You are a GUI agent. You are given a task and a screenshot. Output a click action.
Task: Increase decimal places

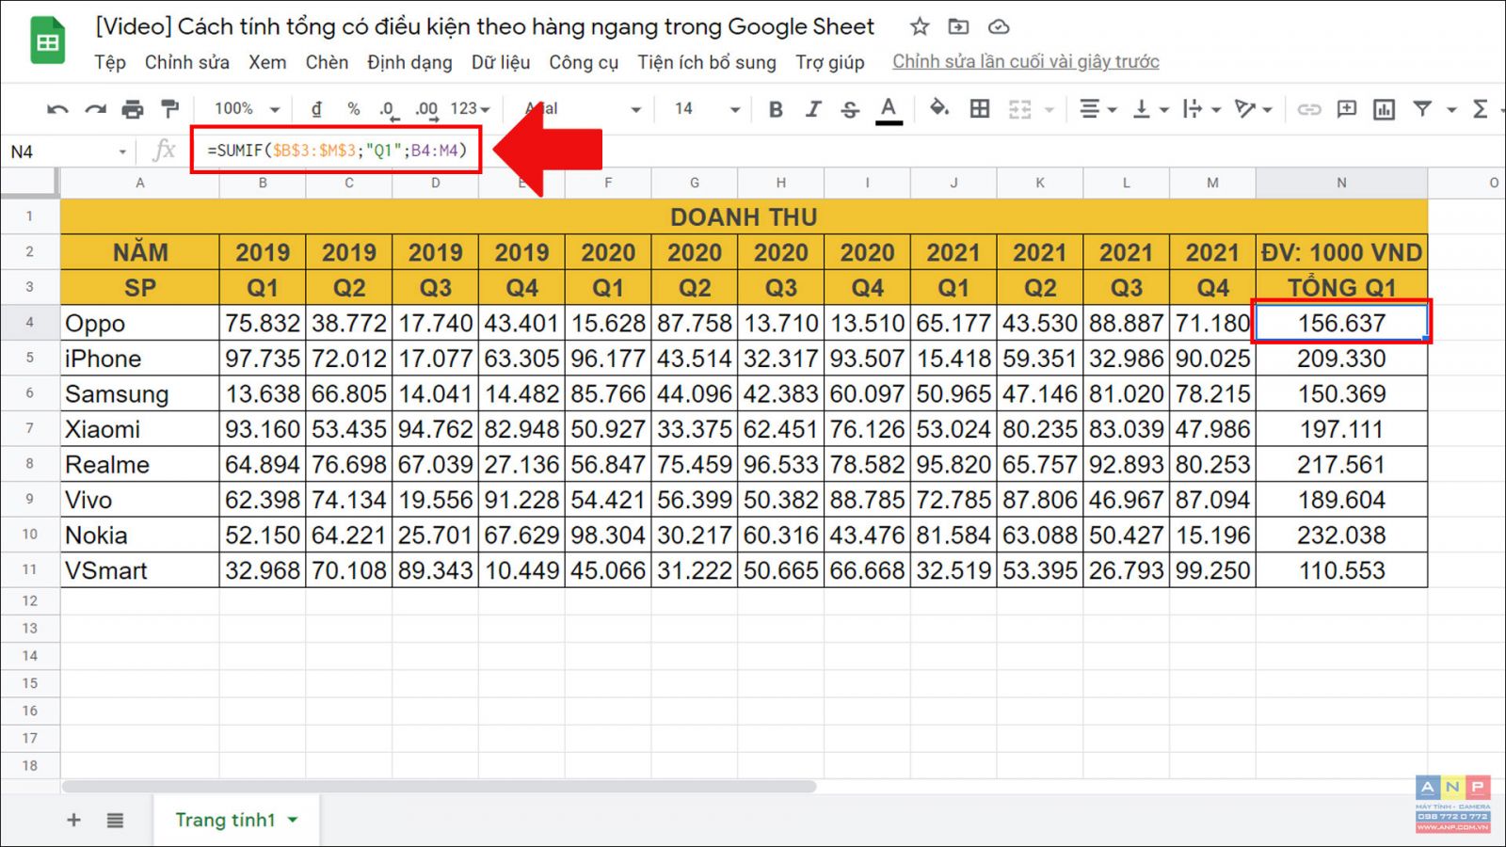[x=426, y=109]
